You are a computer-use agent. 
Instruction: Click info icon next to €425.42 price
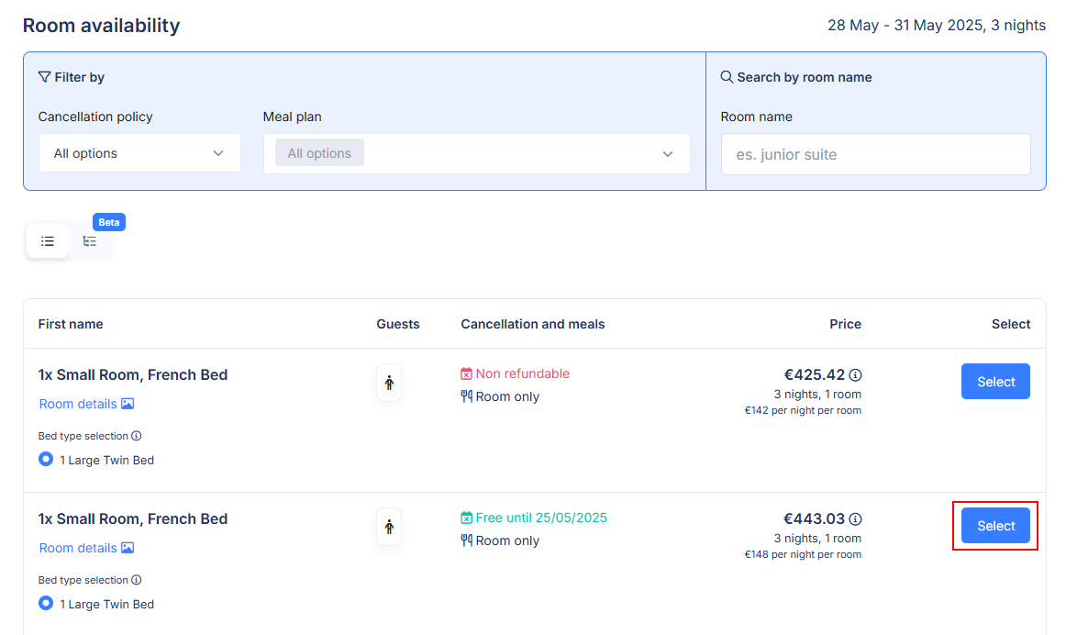856,374
